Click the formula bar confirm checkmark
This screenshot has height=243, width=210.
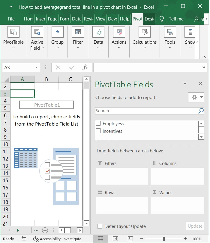(72, 67)
